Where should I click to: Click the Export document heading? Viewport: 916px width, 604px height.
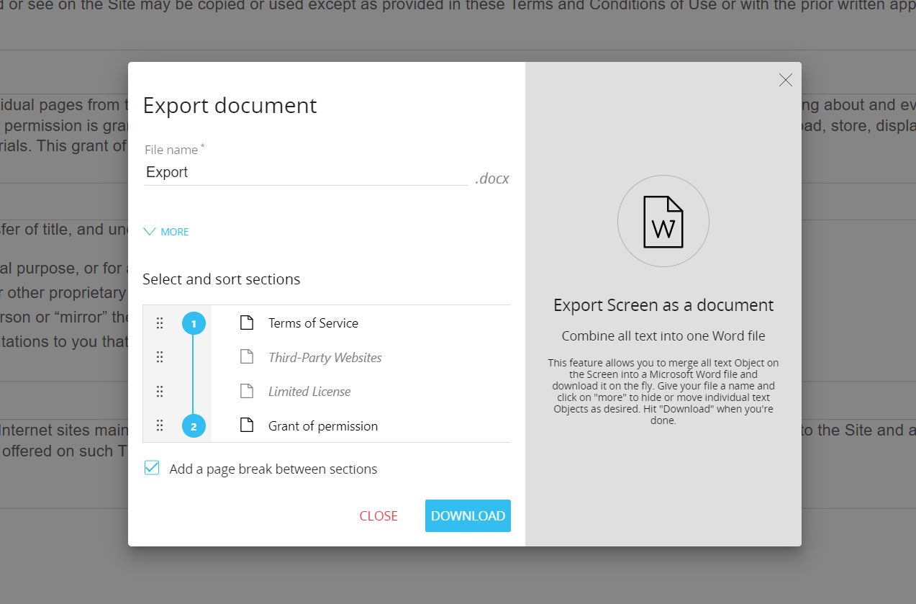pos(230,105)
